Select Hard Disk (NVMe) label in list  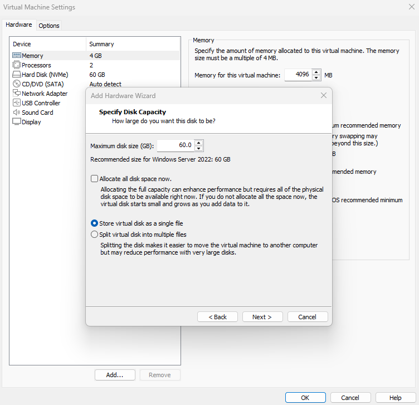(45, 75)
